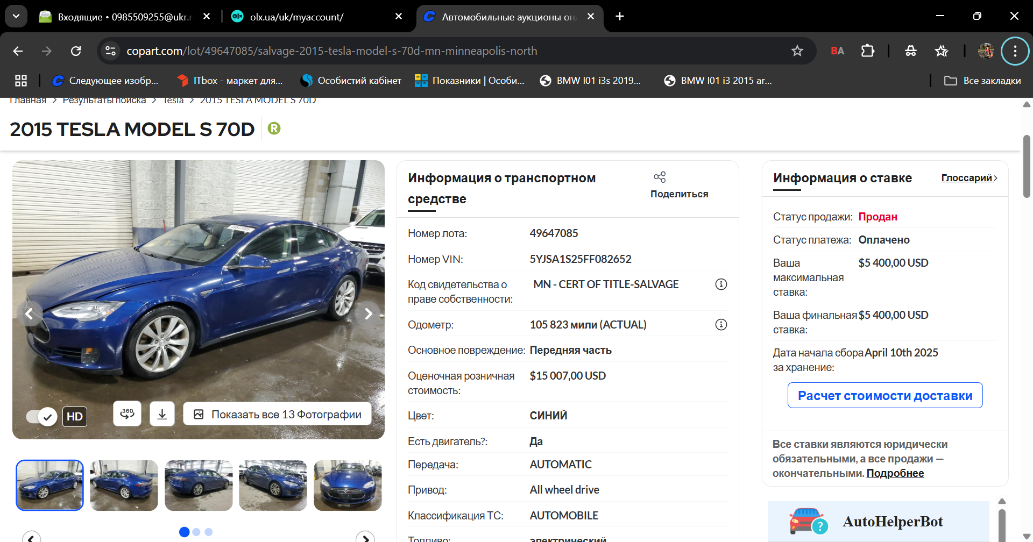The height and width of the screenshot is (542, 1033).
Task: Open Chrome's three-dot menu
Action: (x=1015, y=51)
